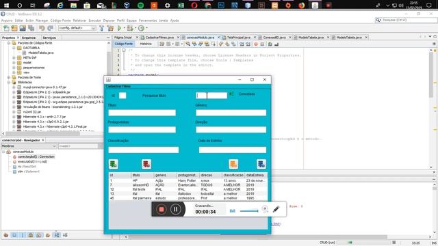Click the Clean and Build icon
This screenshot has height=246, width=438.
click(x=110, y=28)
